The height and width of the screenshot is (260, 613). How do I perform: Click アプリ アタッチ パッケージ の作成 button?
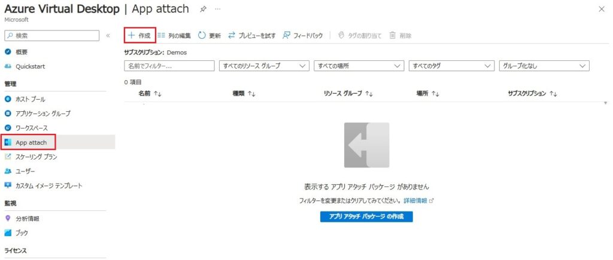coord(366,216)
